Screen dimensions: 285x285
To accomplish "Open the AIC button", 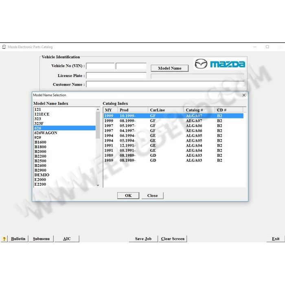I will click(67, 239).
